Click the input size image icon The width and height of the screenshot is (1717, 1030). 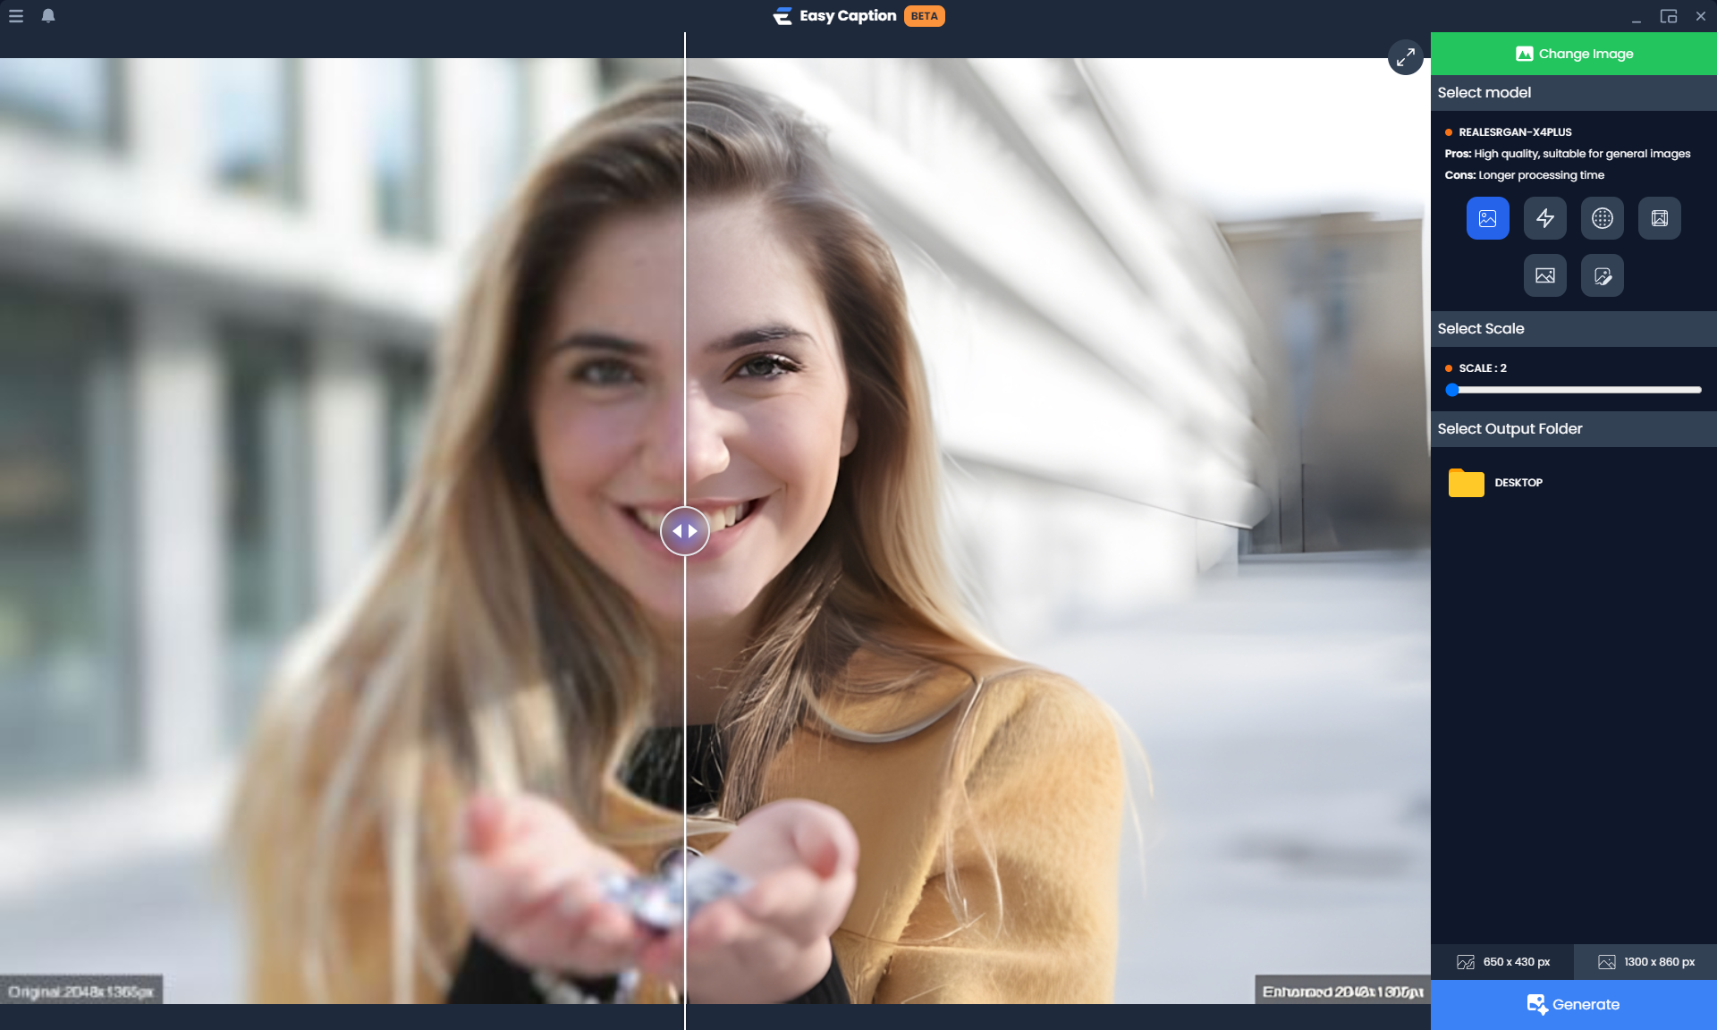coord(1465,962)
